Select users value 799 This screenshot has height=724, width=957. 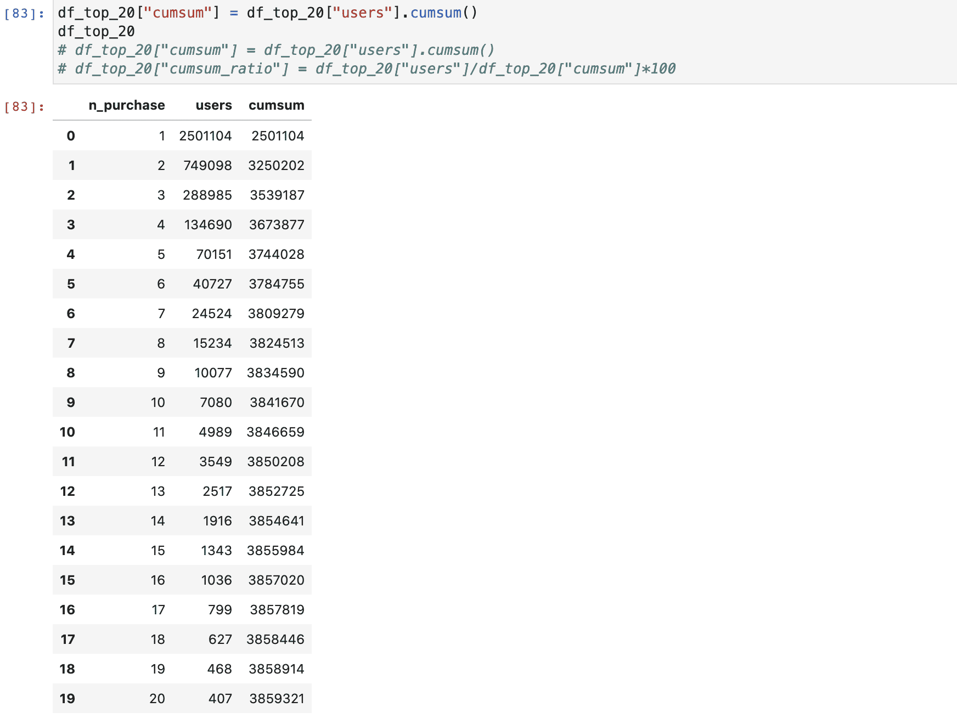click(221, 610)
